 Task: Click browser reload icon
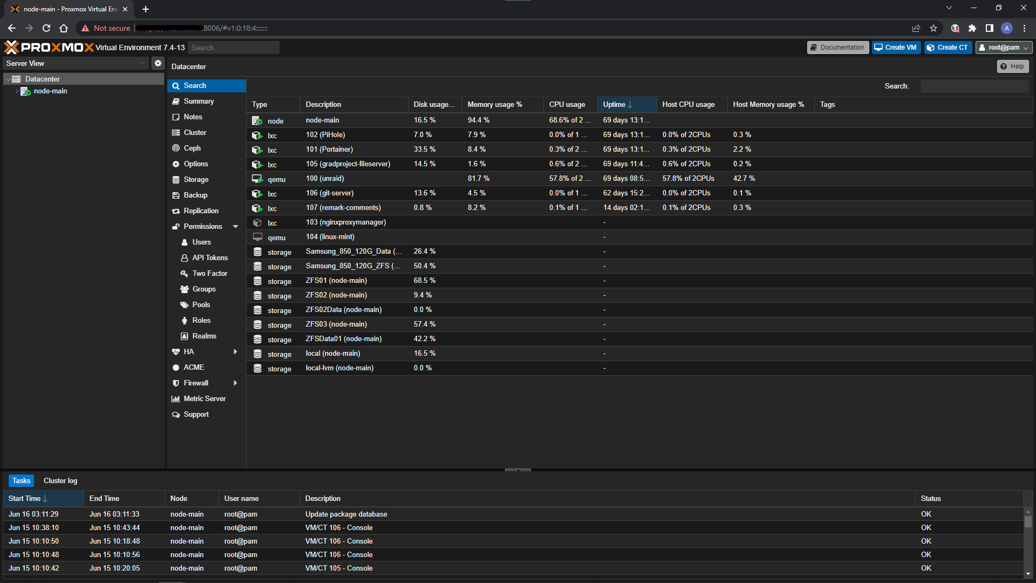[x=46, y=28]
